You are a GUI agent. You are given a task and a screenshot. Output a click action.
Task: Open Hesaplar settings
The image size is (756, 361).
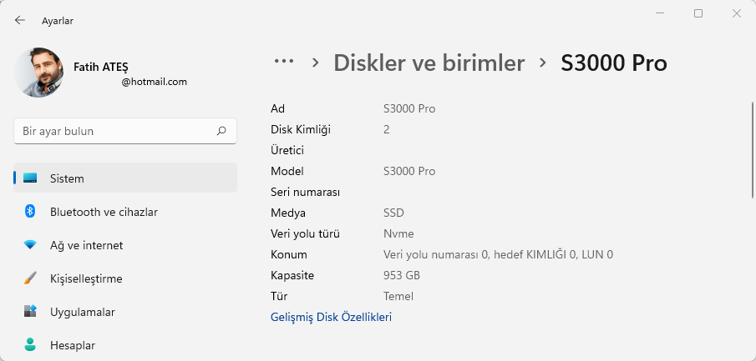(x=125, y=345)
